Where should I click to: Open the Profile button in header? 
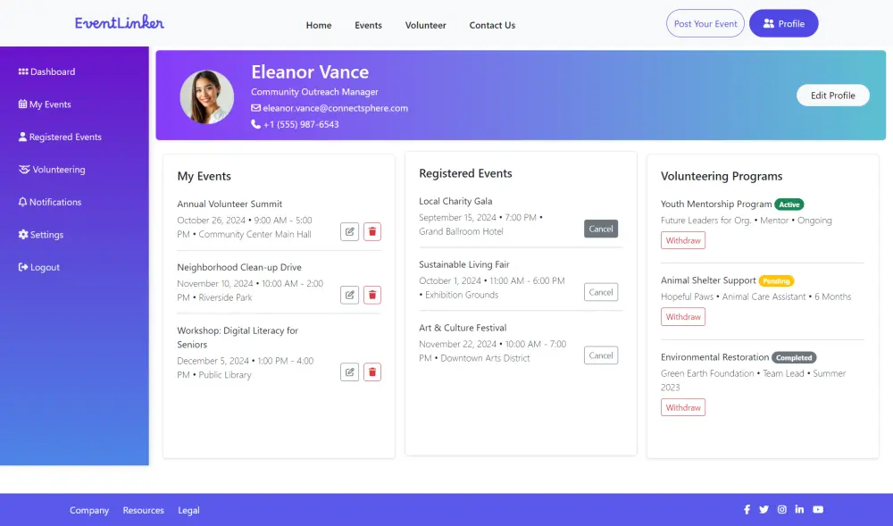tap(784, 23)
